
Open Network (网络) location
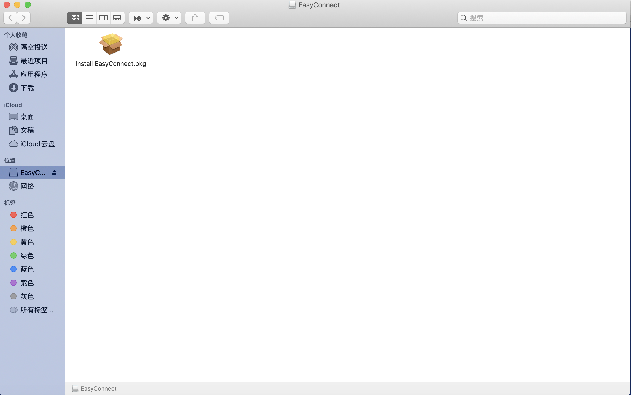pyautogui.click(x=27, y=186)
